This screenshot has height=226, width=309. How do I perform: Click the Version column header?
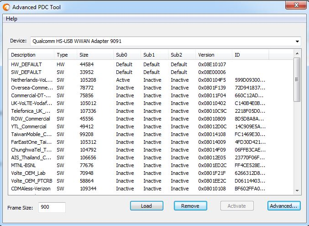point(214,55)
